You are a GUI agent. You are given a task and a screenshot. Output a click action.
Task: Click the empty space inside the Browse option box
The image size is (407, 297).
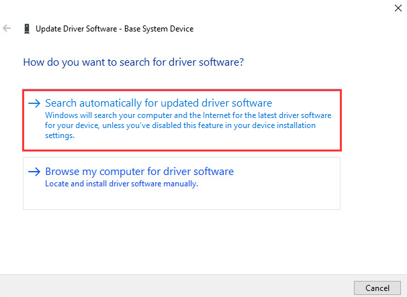click(269, 198)
